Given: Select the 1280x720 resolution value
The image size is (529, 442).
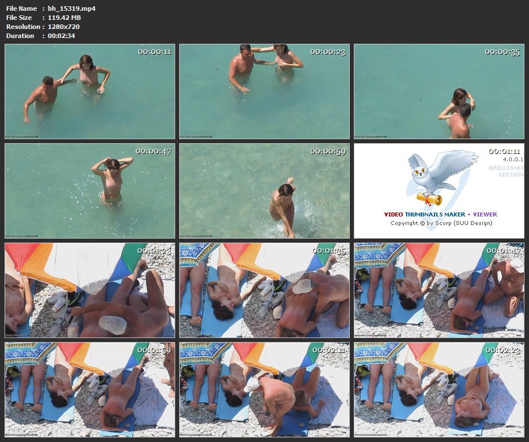Looking at the screenshot, I should 64,27.
